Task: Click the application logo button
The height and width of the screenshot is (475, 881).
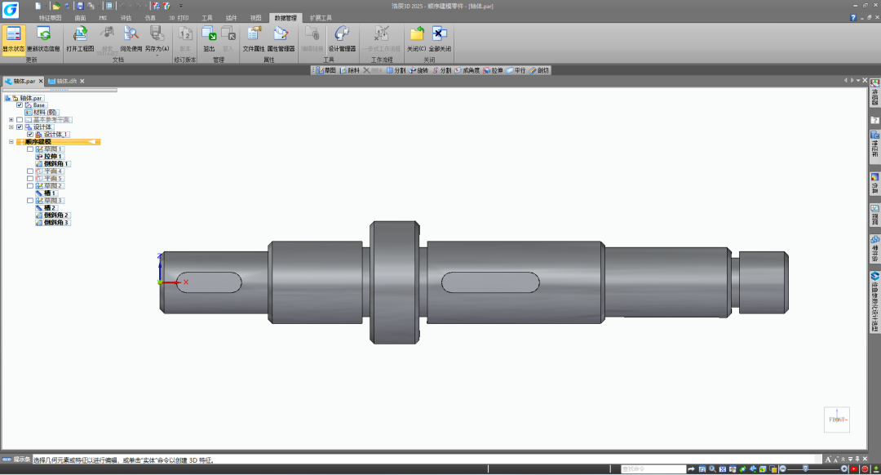Action: [x=10, y=10]
